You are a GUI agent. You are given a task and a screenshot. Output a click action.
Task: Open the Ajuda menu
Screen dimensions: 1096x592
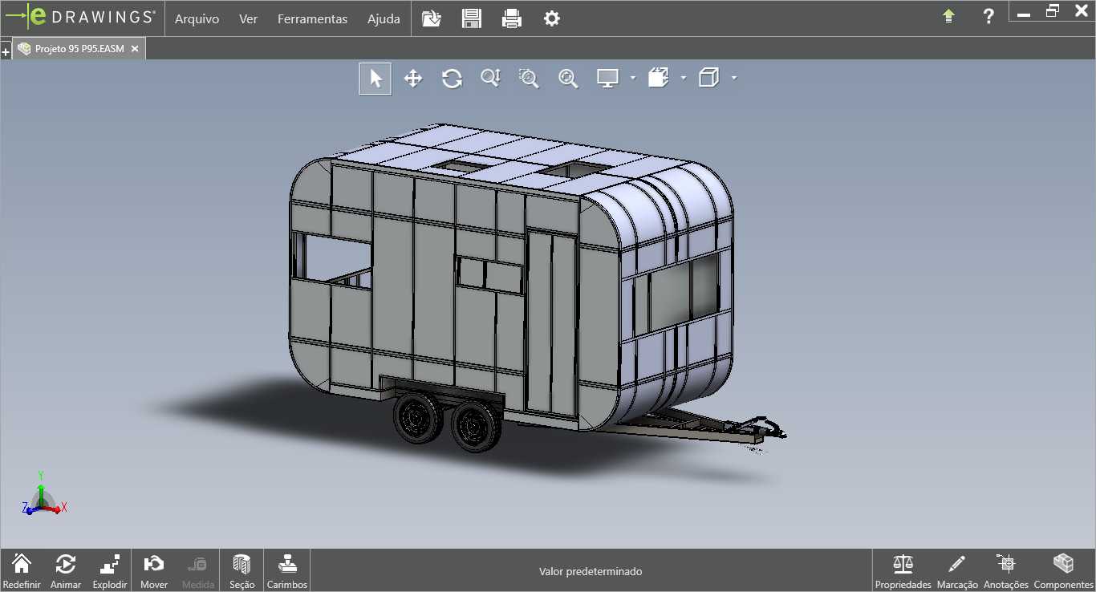coord(384,18)
